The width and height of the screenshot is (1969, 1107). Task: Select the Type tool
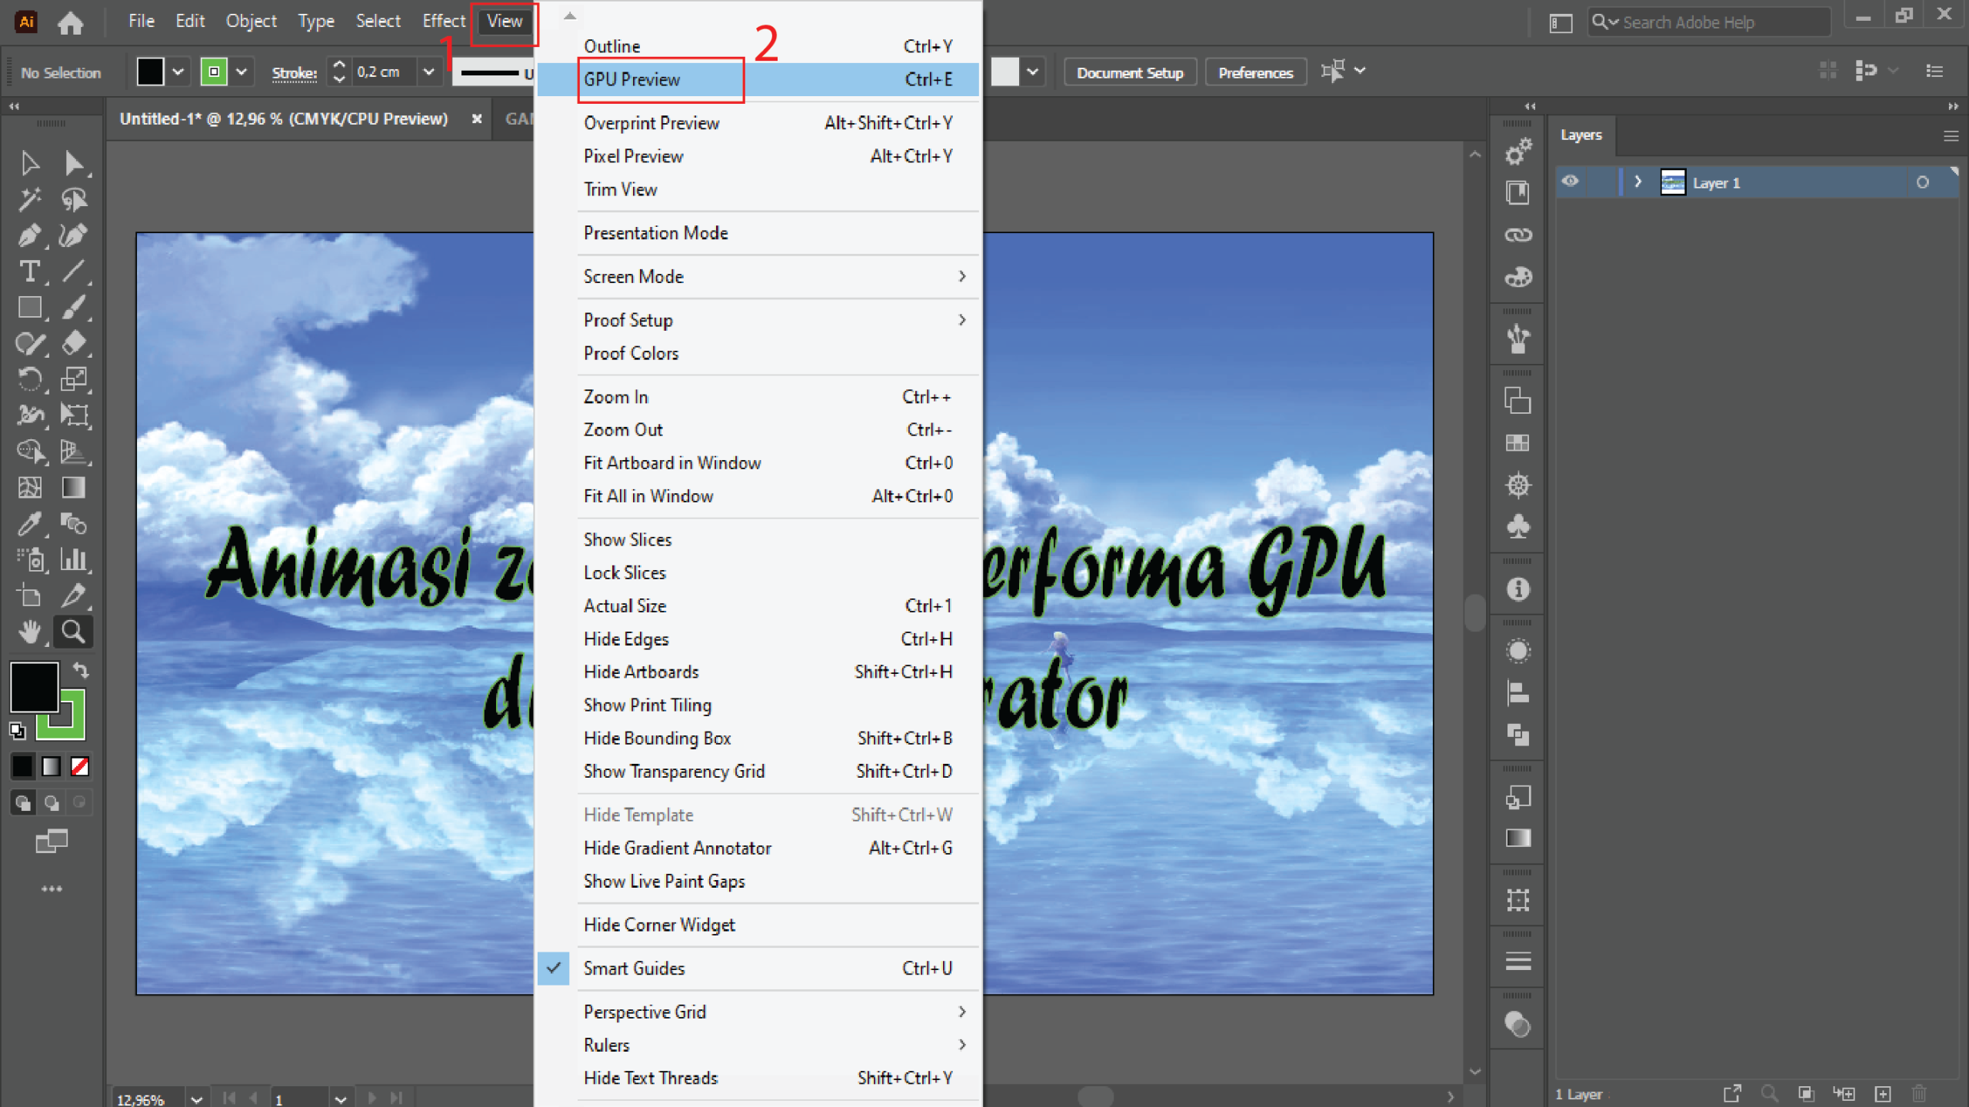tap(29, 271)
